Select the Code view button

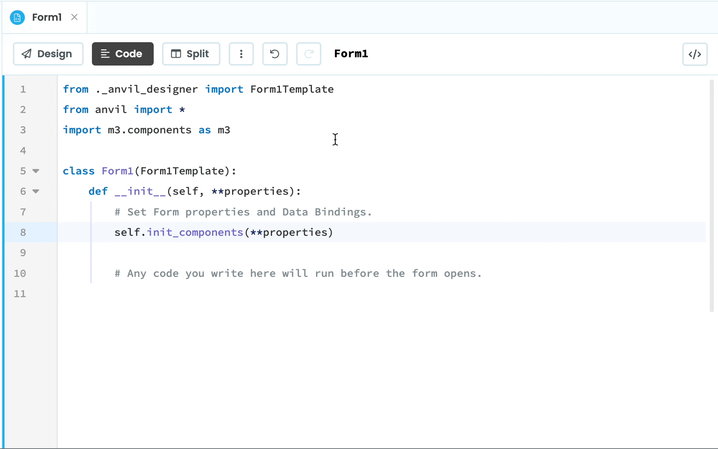pos(123,54)
